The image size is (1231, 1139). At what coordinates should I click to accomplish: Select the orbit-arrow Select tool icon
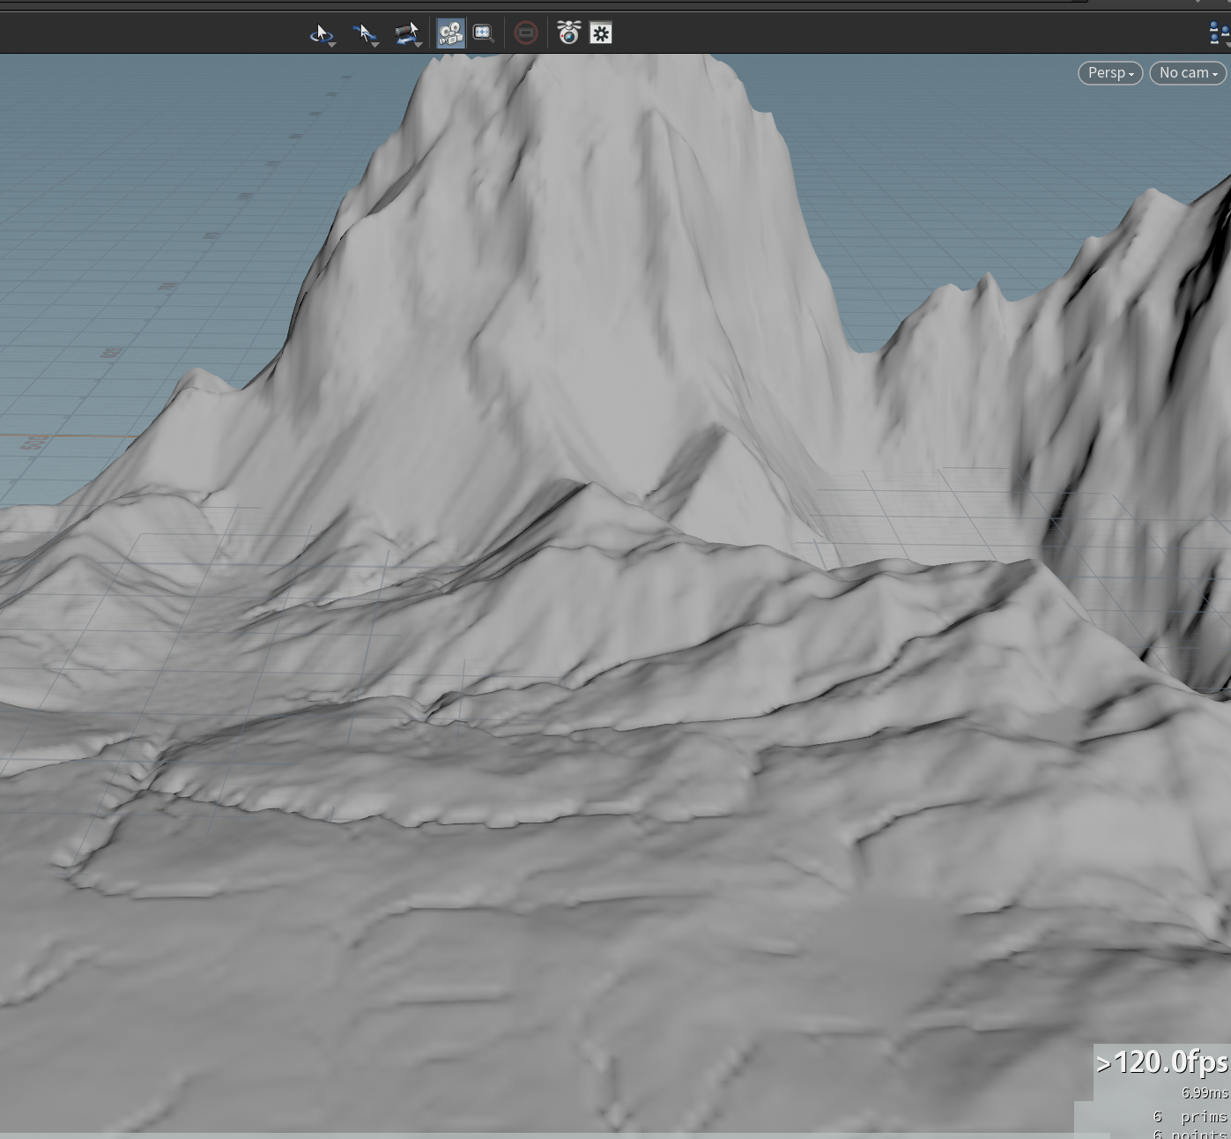tap(321, 33)
